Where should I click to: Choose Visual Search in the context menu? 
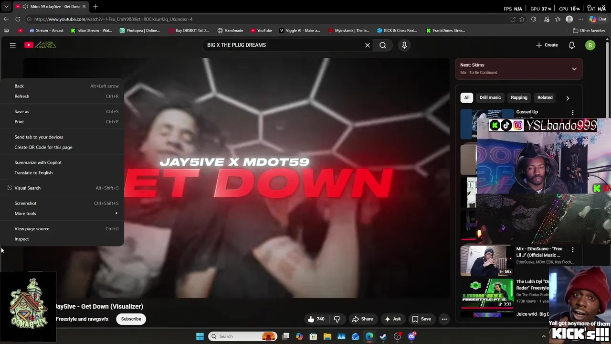tap(62, 188)
